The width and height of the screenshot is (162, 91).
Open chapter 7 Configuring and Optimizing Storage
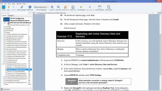tap(16, 45)
